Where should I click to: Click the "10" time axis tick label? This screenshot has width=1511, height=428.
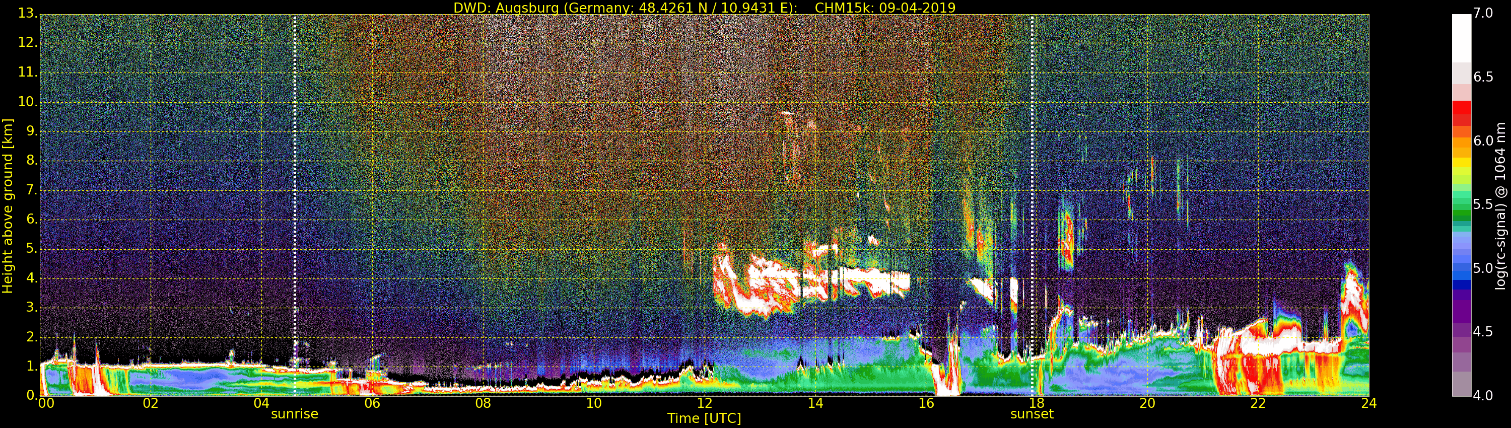pyautogui.click(x=594, y=403)
